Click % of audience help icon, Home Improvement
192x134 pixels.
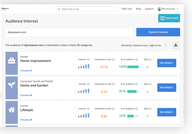point(137,59)
